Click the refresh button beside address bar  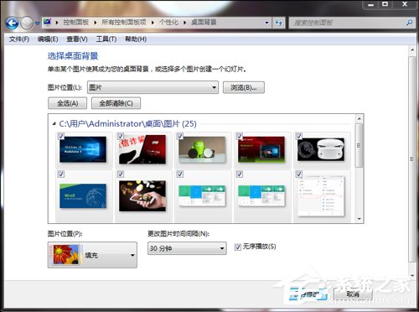click(278, 23)
